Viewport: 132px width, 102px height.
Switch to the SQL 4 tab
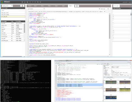(x=57, y=6)
